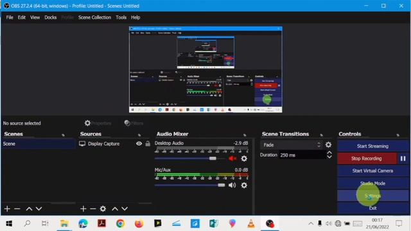
Task: Open the system tray volume icon
Action: point(328,224)
